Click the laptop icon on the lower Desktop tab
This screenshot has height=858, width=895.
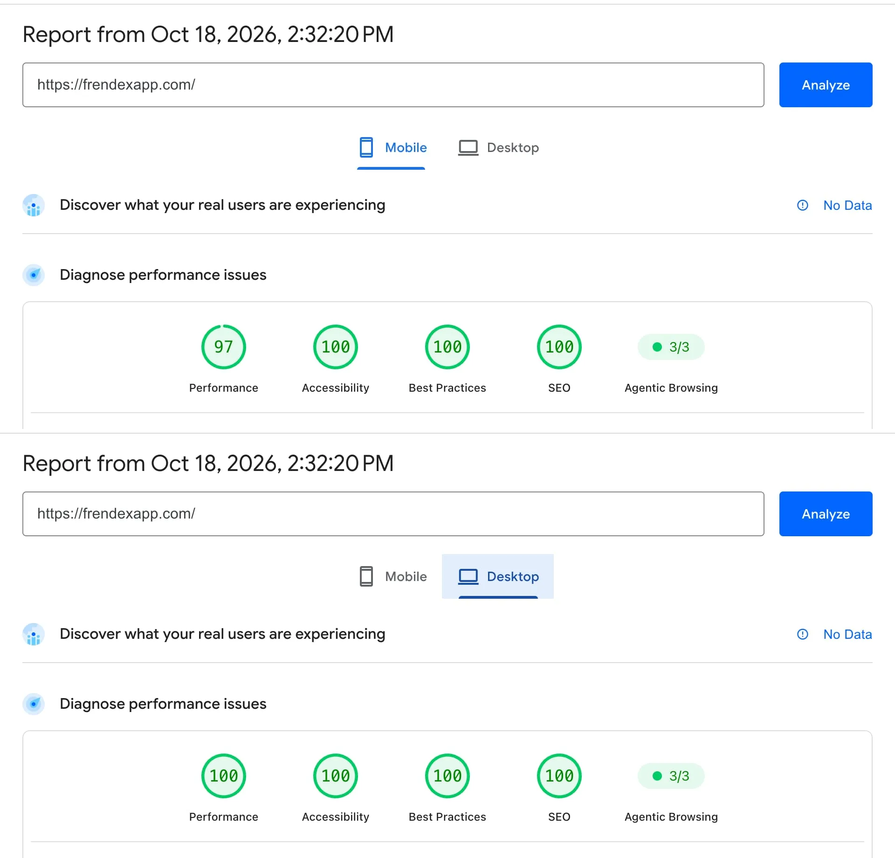(468, 577)
